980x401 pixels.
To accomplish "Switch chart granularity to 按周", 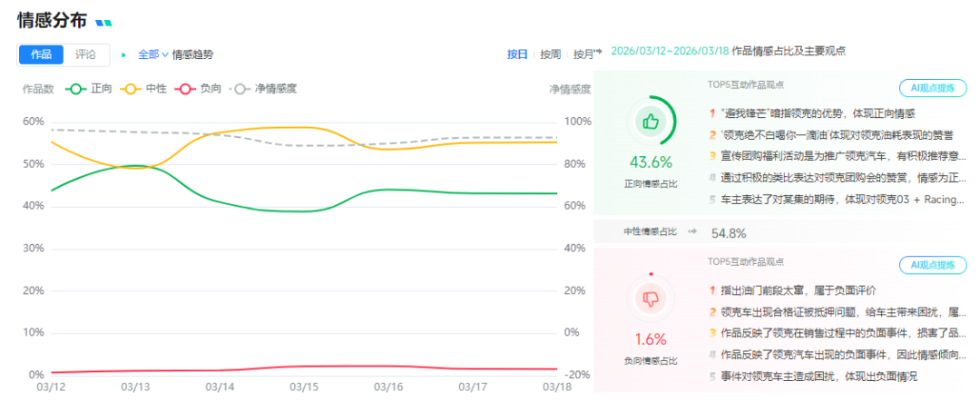I will tap(550, 54).
